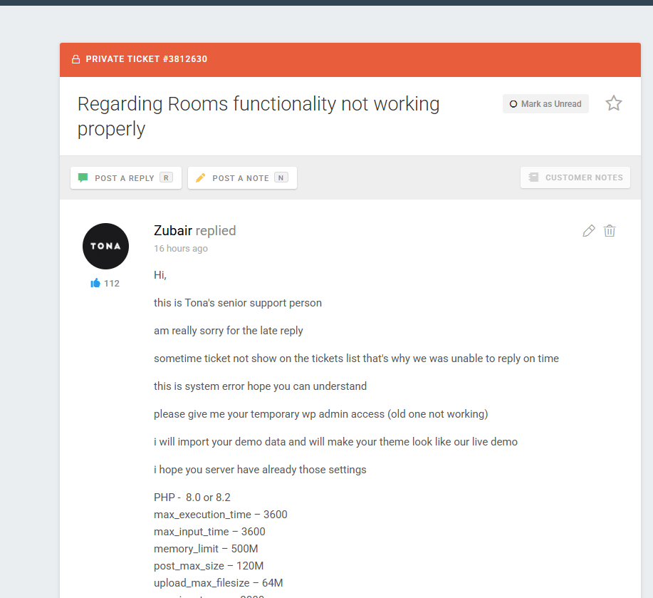Image resolution: width=653 pixels, height=598 pixels.
Task: Click the 16 hours ago timestamp
Action: tap(181, 248)
